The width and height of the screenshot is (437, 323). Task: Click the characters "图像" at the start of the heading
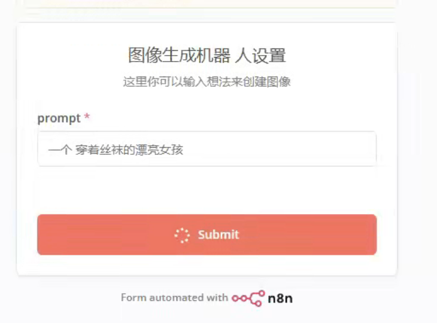(x=145, y=55)
